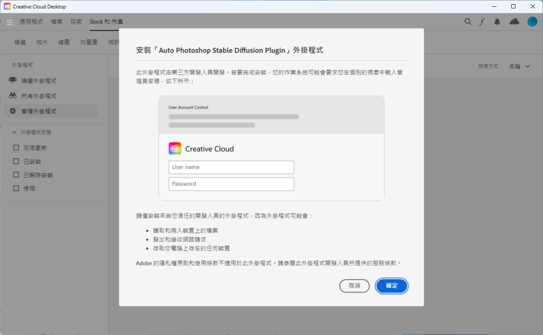Open the 排序方式 名稱 dropdown
The height and width of the screenshot is (335, 543).
520,66
